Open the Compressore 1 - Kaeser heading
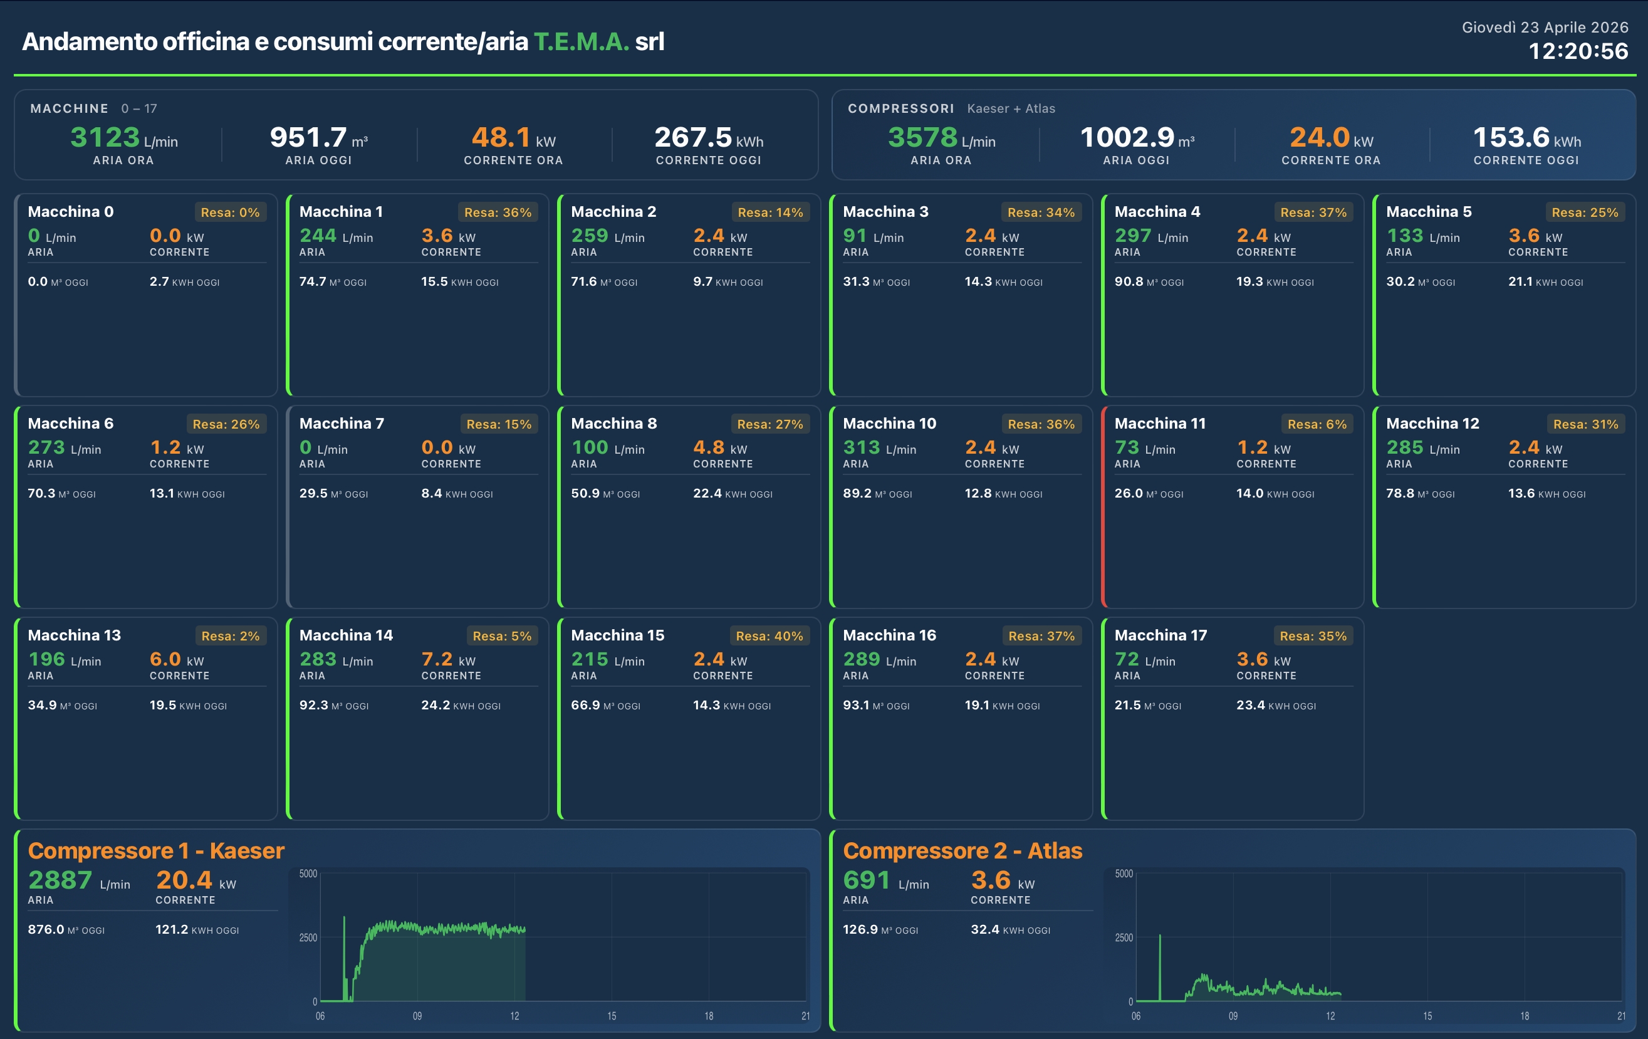This screenshot has height=1039, width=1648. pos(155,850)
